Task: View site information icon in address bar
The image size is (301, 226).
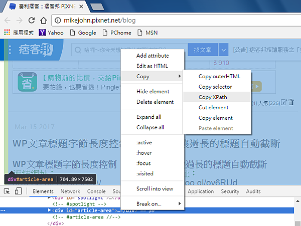Action: tap(58, 21)
